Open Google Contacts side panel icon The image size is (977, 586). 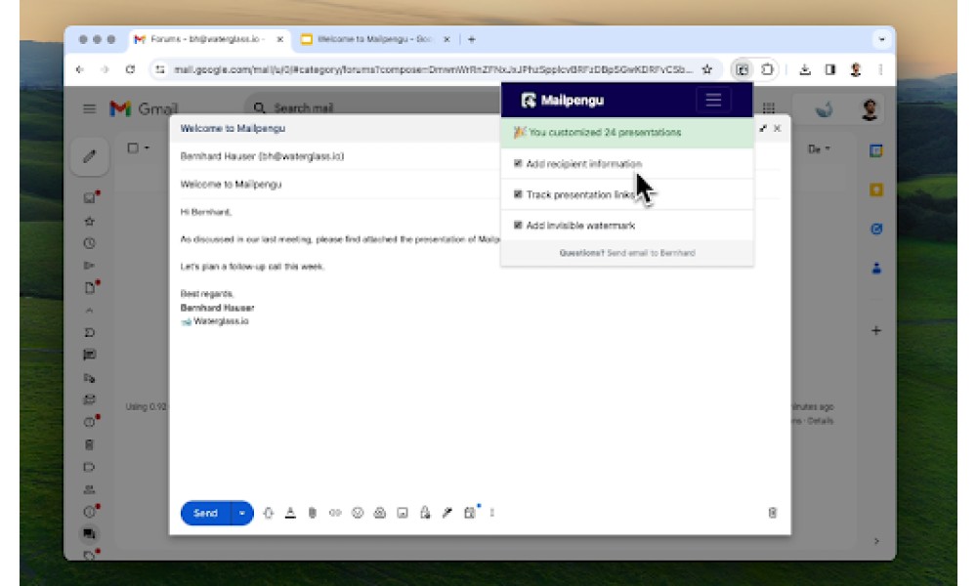click(x=876, y=269)
